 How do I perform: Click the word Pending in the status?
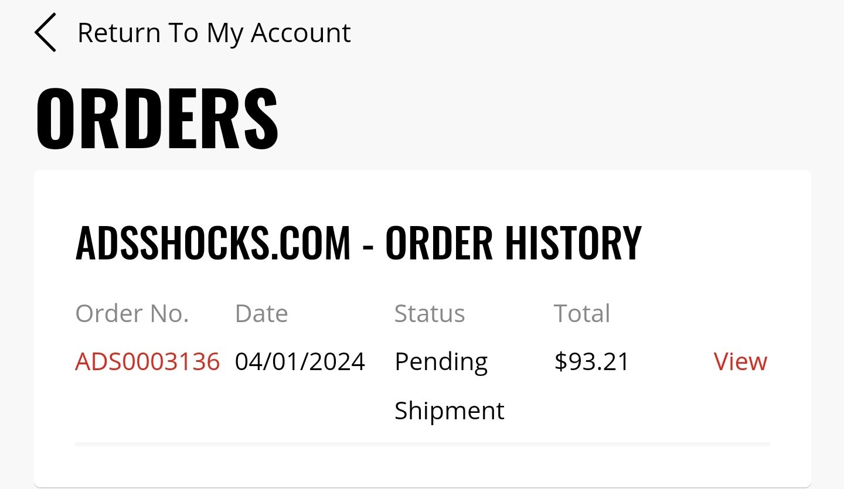441,363
